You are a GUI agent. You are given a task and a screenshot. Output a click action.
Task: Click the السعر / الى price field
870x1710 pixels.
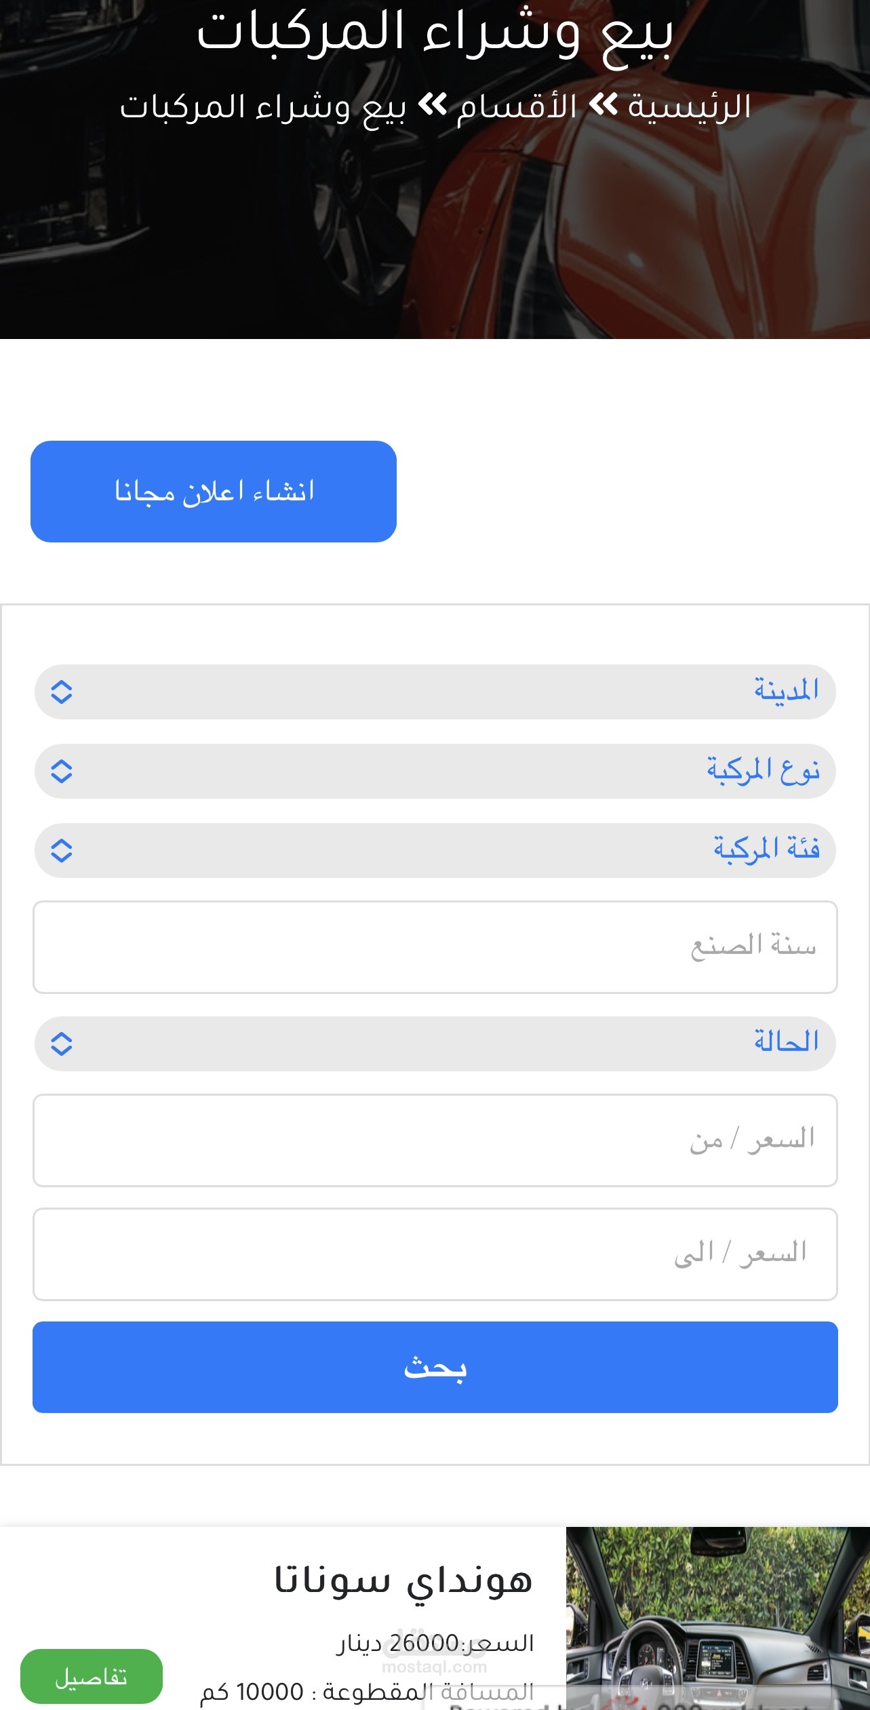(x=435, y=1254)
